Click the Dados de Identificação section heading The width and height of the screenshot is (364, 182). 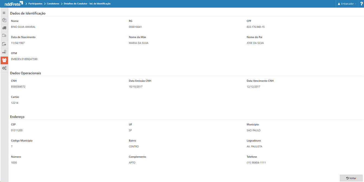point(28,13)
